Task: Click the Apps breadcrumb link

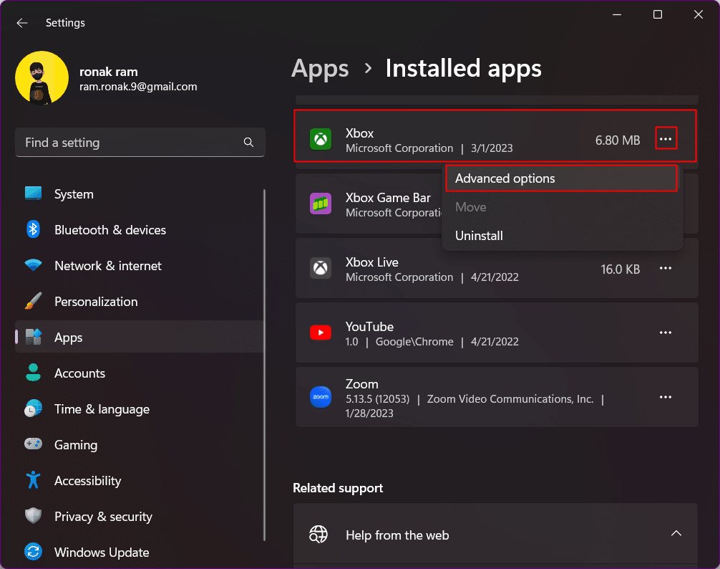Action: [320, 69]
